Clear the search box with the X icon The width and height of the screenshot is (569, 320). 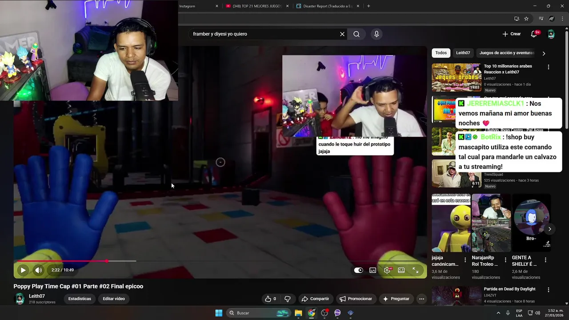342,34
